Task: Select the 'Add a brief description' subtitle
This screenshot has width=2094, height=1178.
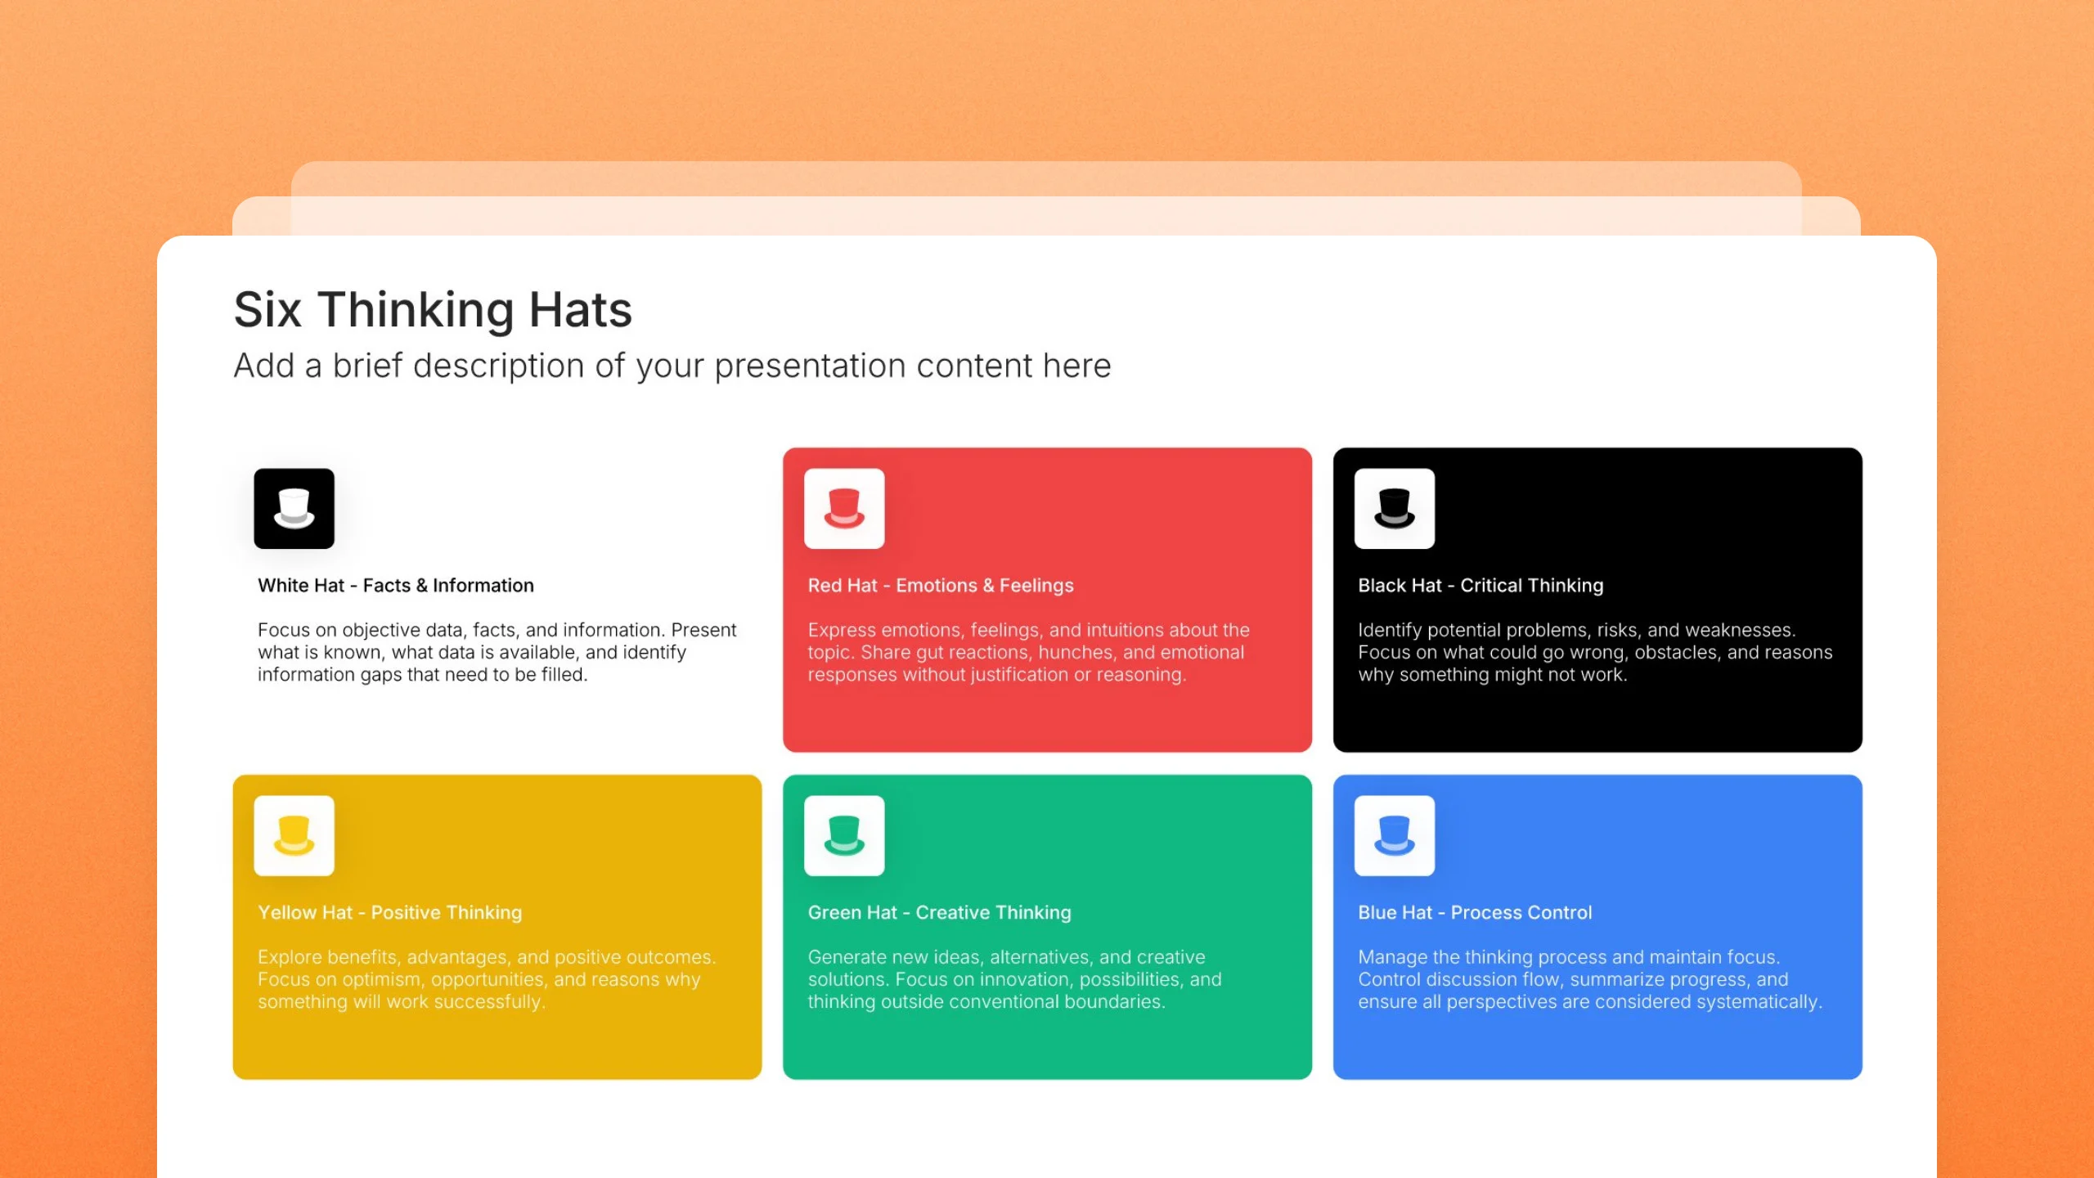Action: tap(672, 366)
